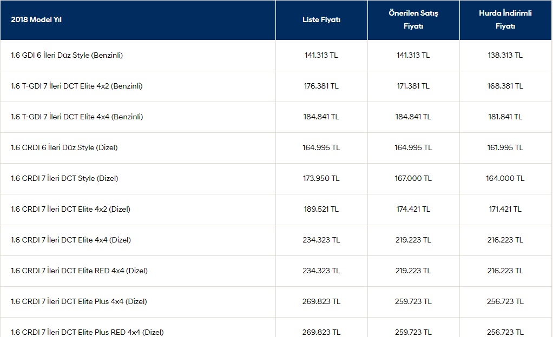Image resolution: width=553 pixels, height=337 pixels.
Task: Click Liste Fiyatı '184.841 TL' for T-GDI 4x4
Action: click(321, 117)
